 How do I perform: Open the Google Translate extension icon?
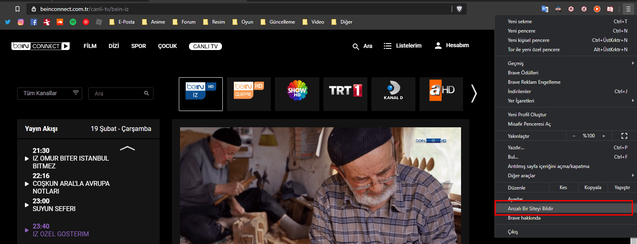(x=545, y=9)
